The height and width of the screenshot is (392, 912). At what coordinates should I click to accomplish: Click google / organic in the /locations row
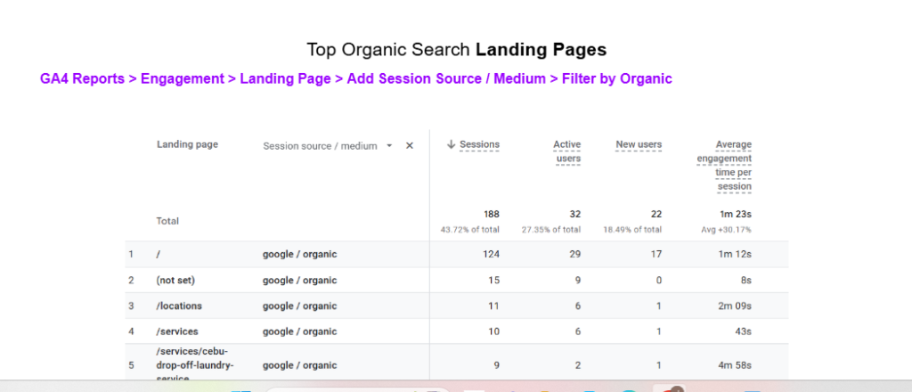(299, 306)
